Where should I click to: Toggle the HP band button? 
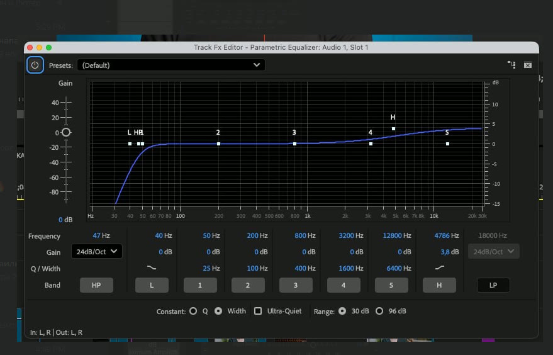coord(96,285)
